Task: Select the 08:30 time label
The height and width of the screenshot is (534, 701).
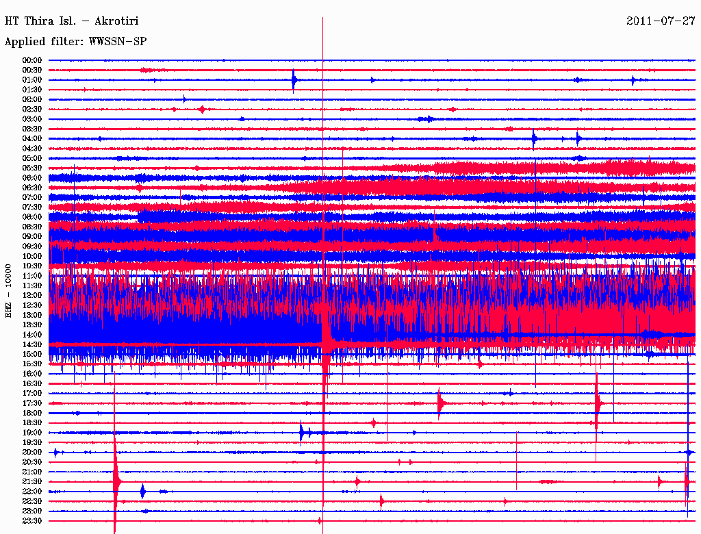Action: 32,227
